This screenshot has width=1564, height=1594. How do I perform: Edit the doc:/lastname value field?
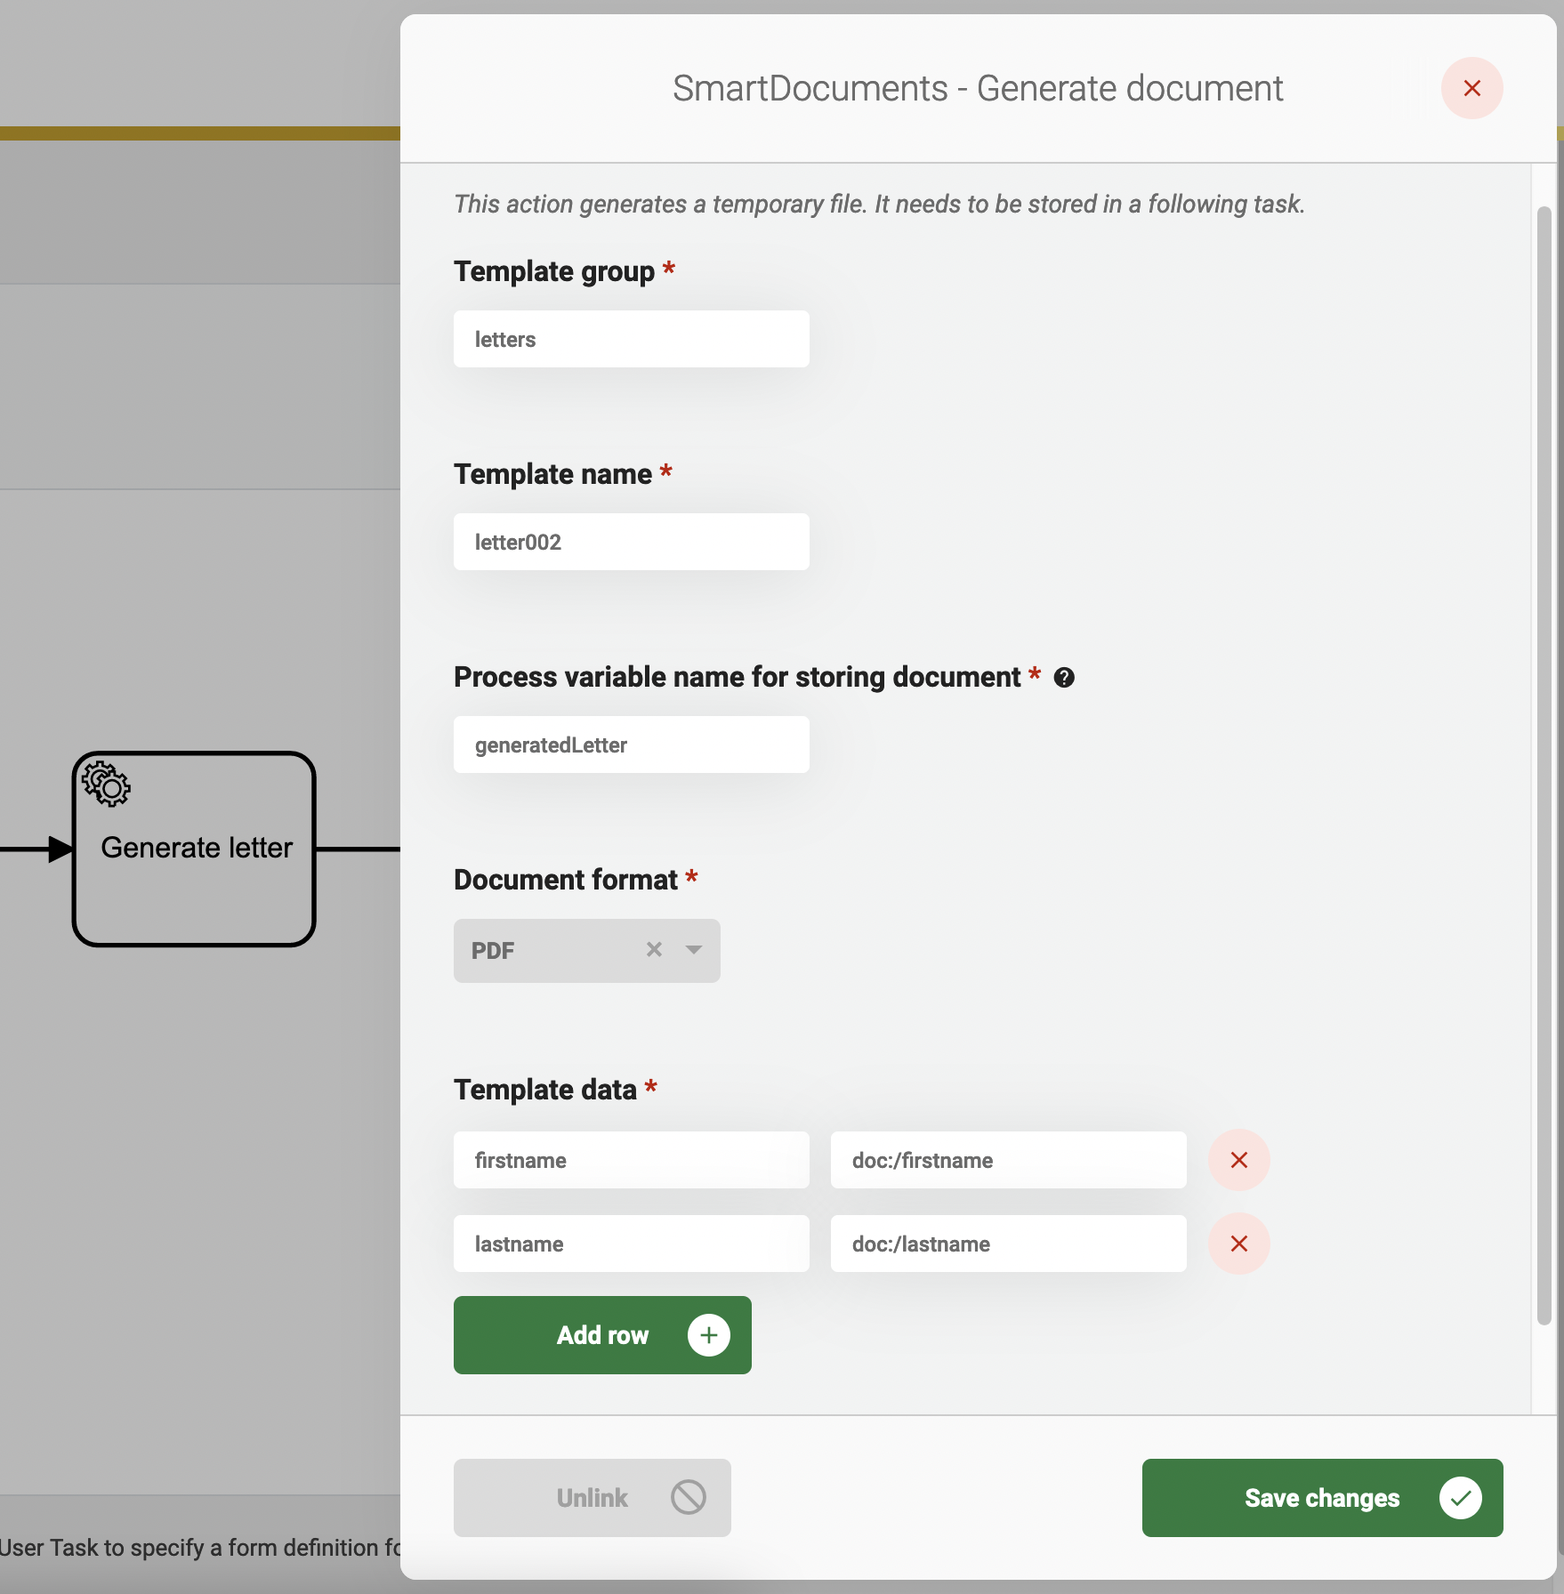pos(1008,1244)
